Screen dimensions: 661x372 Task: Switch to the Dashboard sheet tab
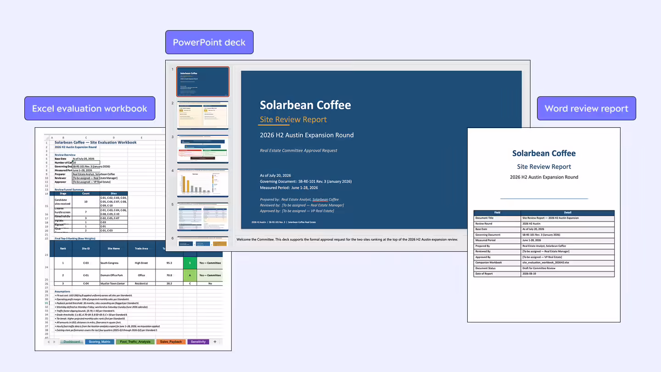[72, 342]
